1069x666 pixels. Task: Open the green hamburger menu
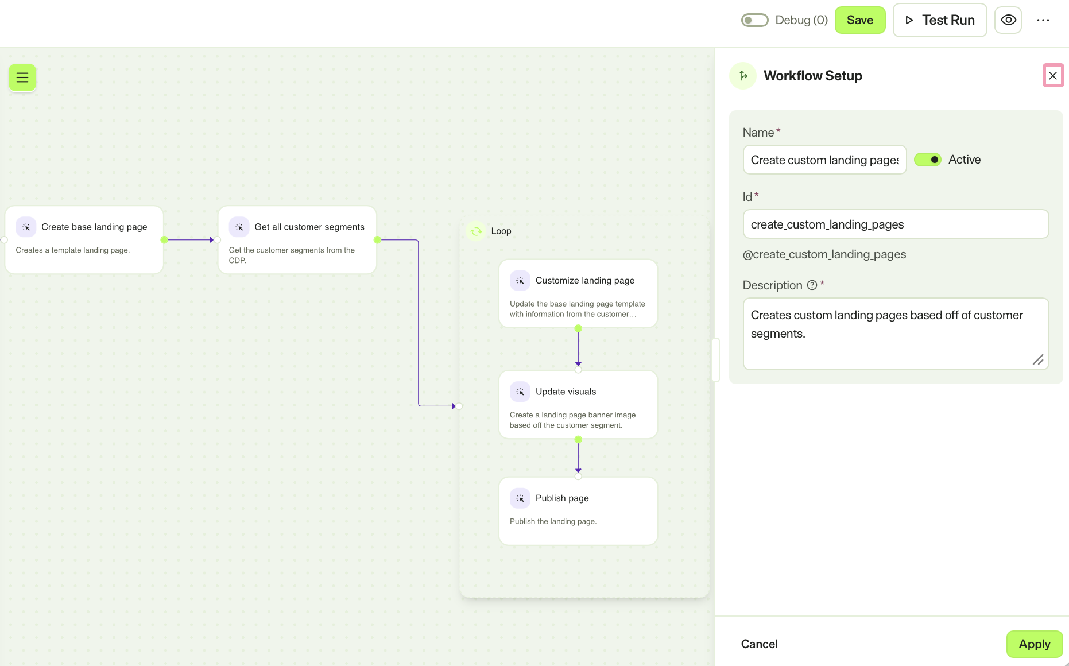[22, 78]
